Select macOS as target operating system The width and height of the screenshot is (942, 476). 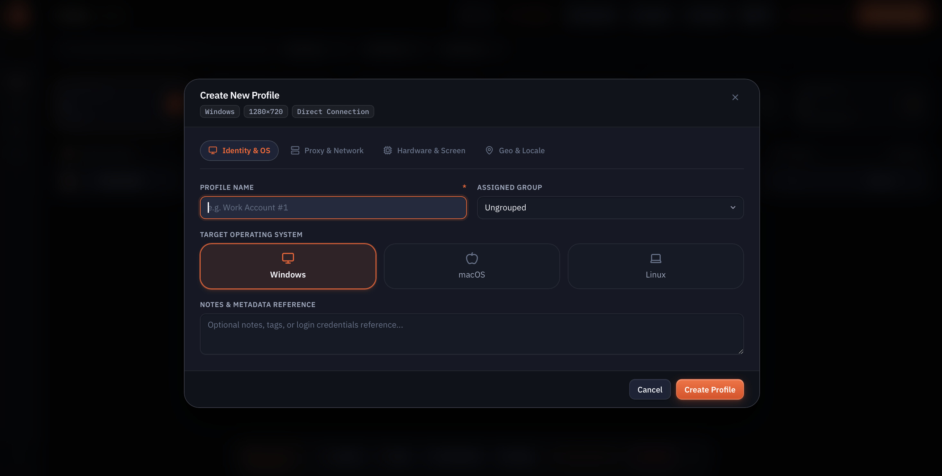(x=472, y=266)
